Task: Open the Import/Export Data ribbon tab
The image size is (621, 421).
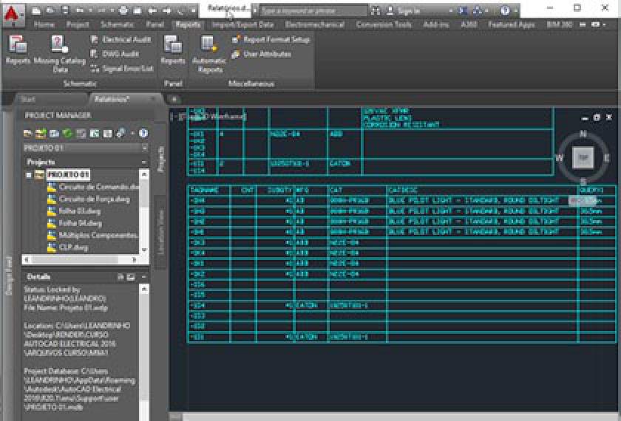Action: (242, 24)
